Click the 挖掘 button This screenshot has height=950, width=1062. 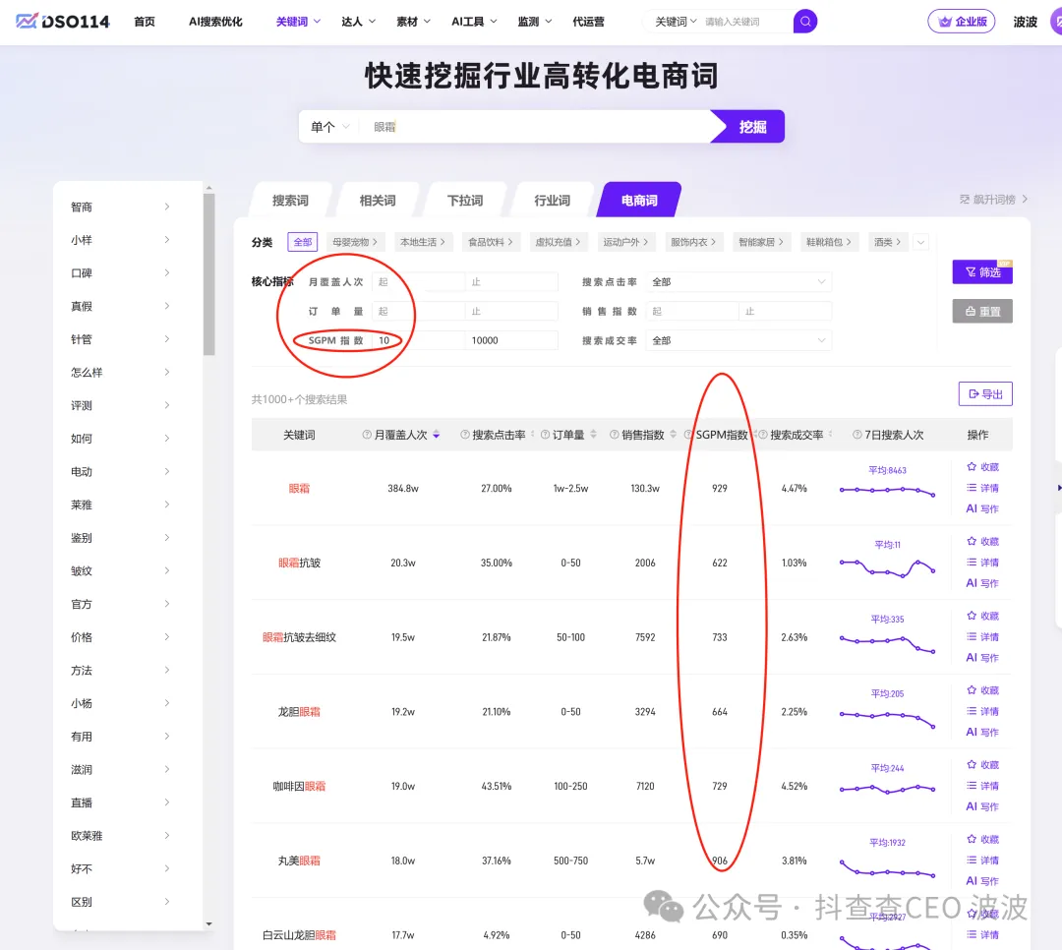coord(752,127)
